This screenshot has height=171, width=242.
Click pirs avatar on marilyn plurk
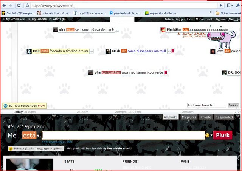pyautogui.click(x=56, y=29)
